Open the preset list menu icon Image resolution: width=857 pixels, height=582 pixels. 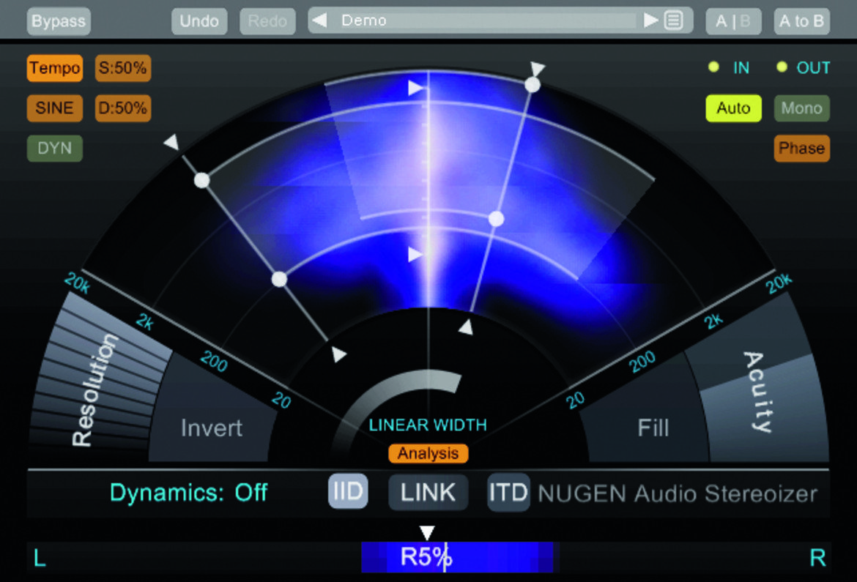(x=674, y=20)
